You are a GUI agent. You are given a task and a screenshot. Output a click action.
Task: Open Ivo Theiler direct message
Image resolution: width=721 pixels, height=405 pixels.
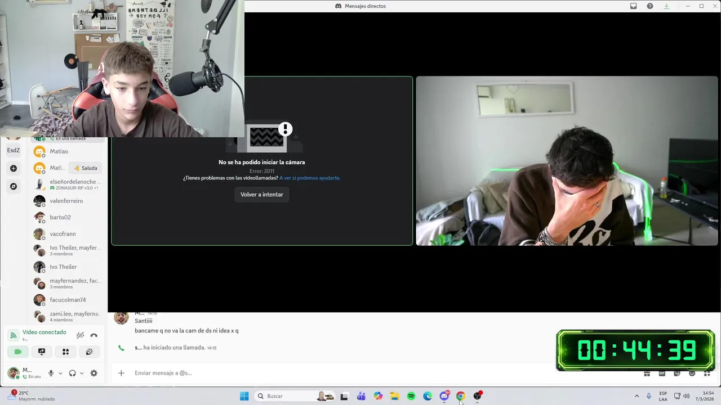pyautogui.click(x=68, y=267)
